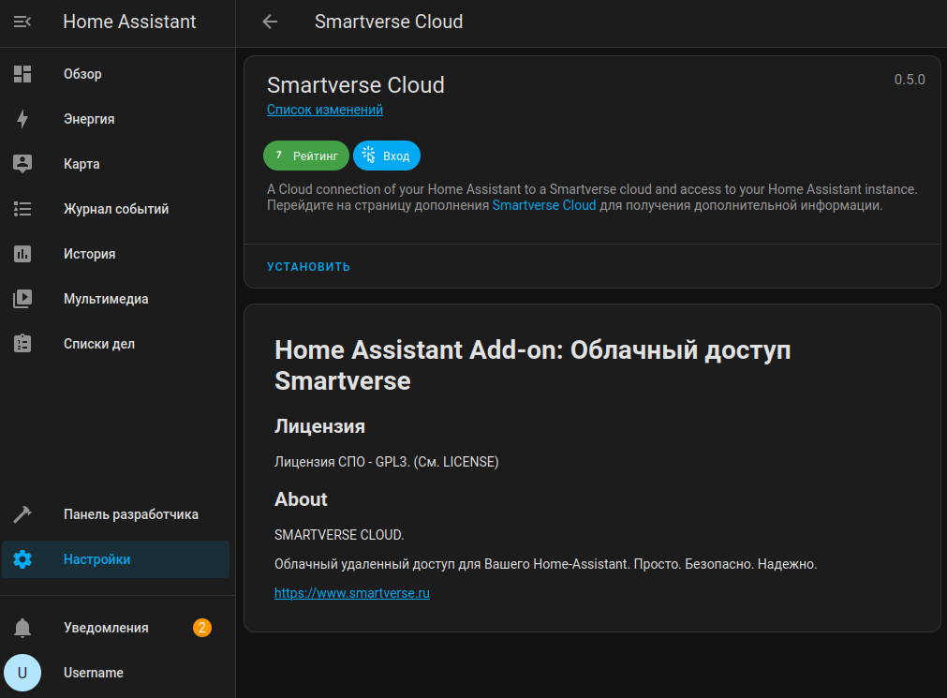Click the green Рейтинг chip

pyautogui.click(x=306, y=156)
